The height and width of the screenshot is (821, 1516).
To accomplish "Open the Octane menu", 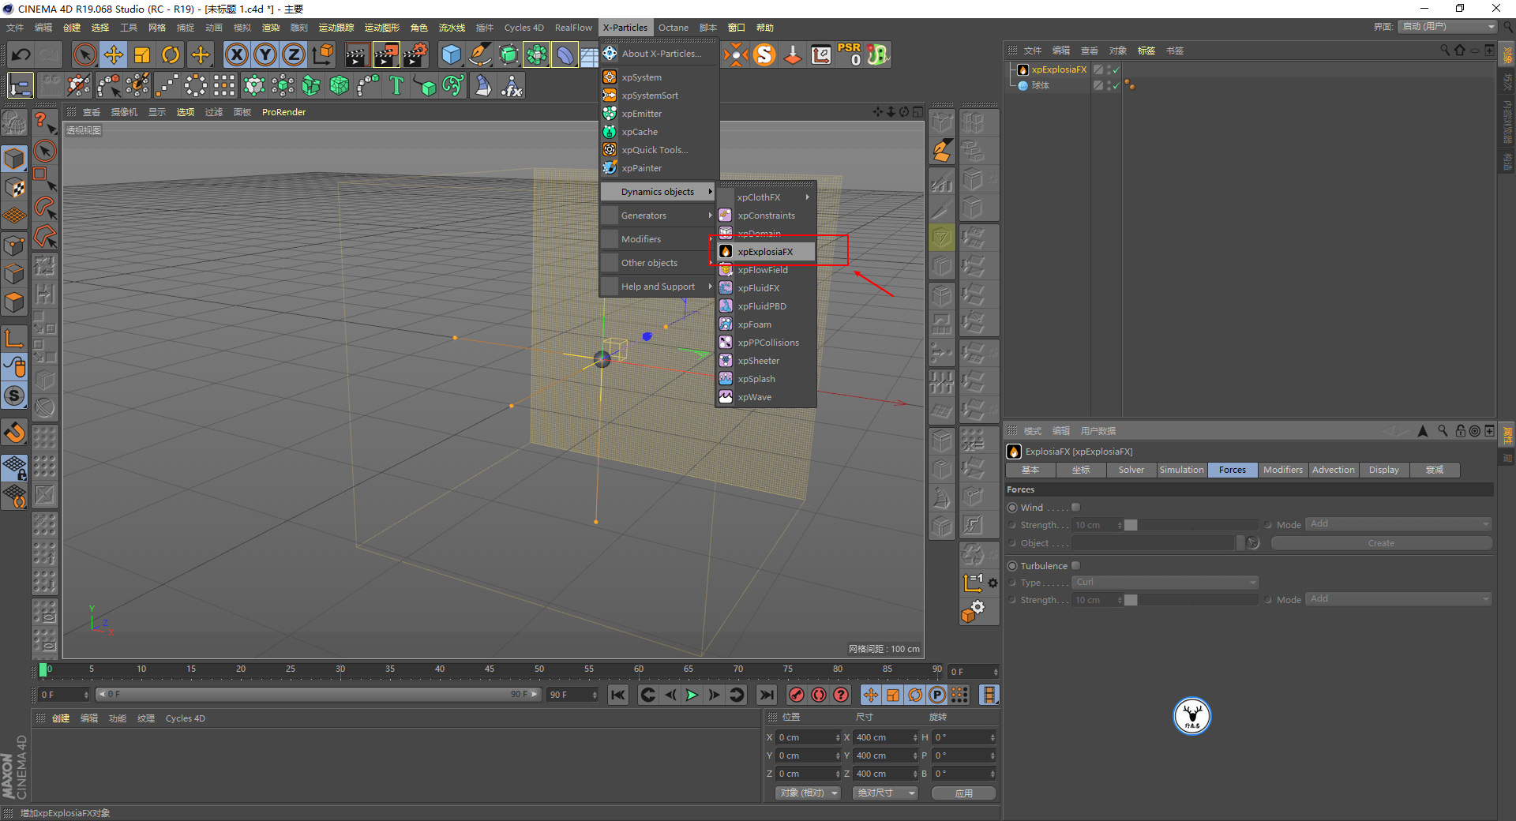I will pyautogui.click(x=674, y=28).
